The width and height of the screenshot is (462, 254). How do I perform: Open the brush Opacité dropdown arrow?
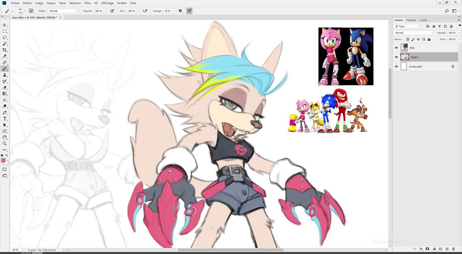(x=105, y=11)
